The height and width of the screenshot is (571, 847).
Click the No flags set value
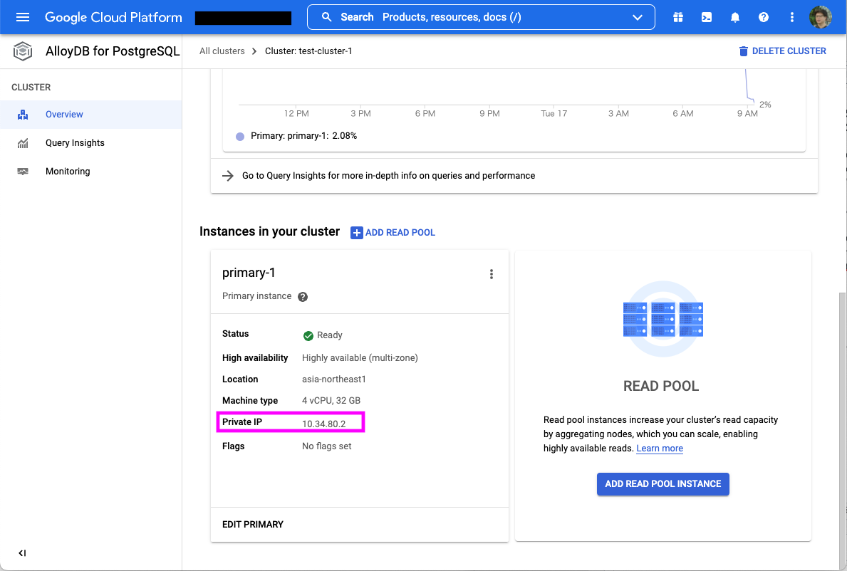[326, 446]
